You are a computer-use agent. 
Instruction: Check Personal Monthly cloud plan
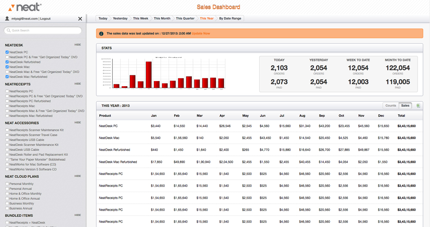tap(7, 183)
